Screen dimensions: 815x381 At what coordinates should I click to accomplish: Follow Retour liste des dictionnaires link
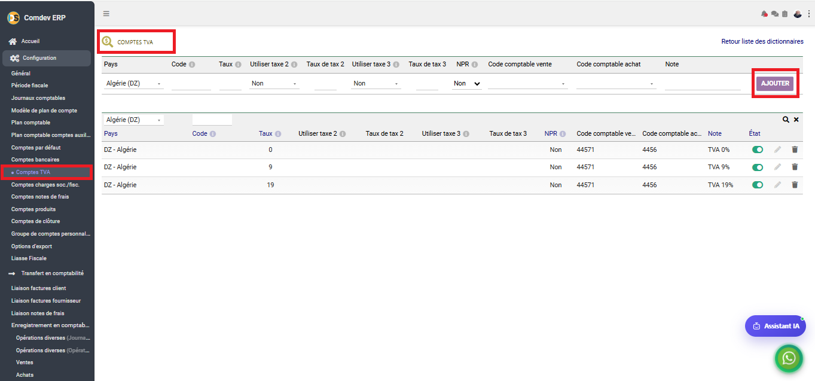tap(762, 42)
